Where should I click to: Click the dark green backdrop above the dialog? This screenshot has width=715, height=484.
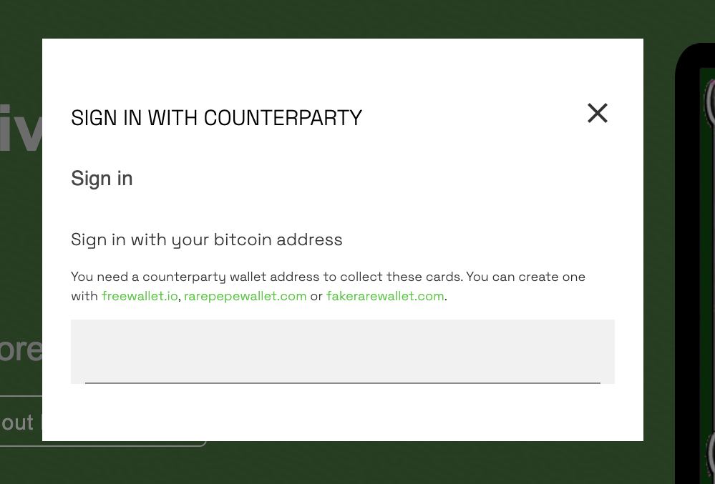pos(342,19)
